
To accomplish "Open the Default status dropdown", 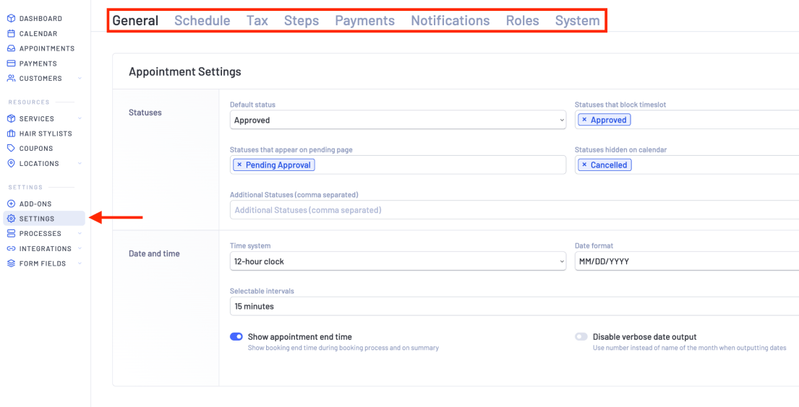I will point(398,120).
